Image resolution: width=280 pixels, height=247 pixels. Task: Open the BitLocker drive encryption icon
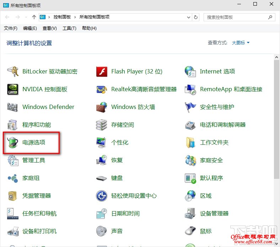tap(13, 72)
